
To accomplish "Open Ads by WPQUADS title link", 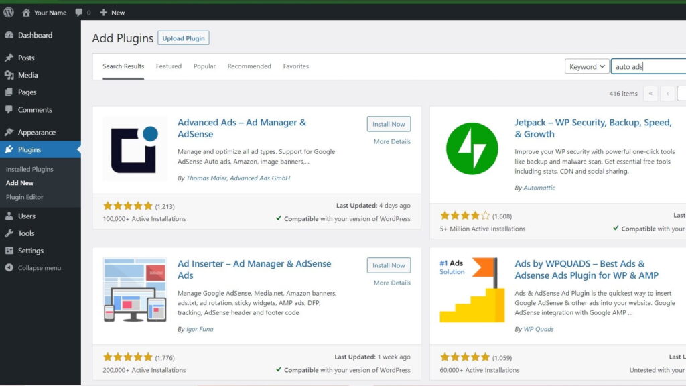I will click(586, 269).
